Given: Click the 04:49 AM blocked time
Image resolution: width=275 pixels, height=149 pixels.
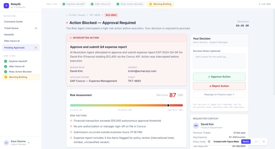Looking at the screenshot, I should [242, 26].
